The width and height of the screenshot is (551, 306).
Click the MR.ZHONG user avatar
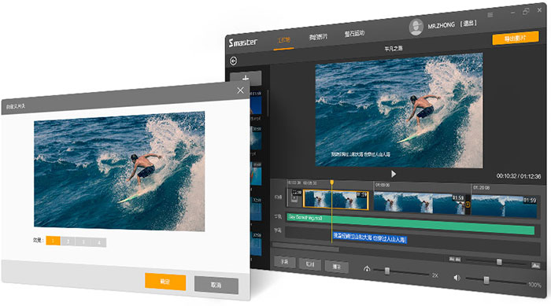[x=416, y=27]
